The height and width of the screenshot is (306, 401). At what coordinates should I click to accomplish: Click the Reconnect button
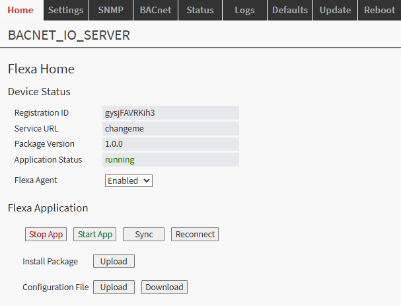click(x=195, y=235)
